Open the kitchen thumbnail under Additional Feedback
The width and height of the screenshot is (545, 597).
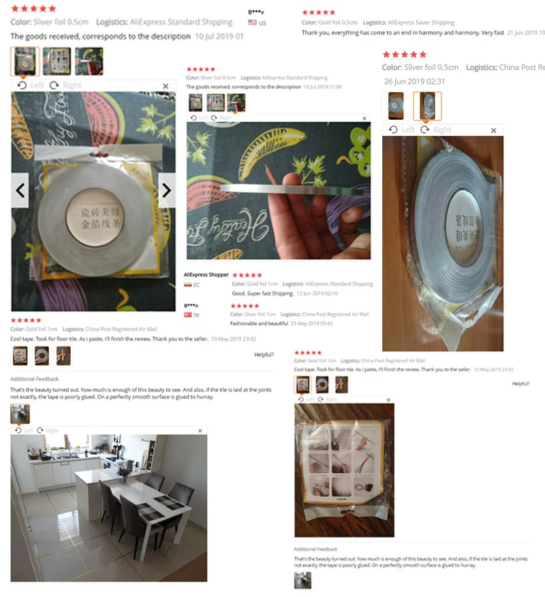[20, 414]
